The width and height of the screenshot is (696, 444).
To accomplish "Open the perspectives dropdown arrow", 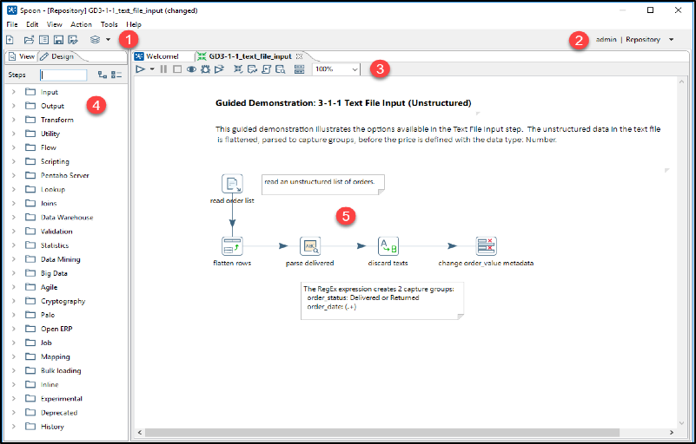I will coord(108,40).
